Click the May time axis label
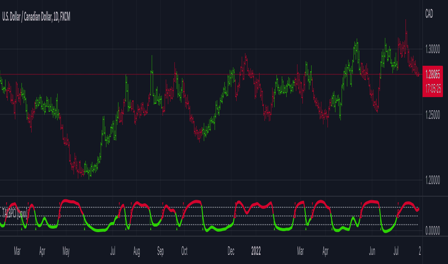448x264 pixels. coord(66,252)
